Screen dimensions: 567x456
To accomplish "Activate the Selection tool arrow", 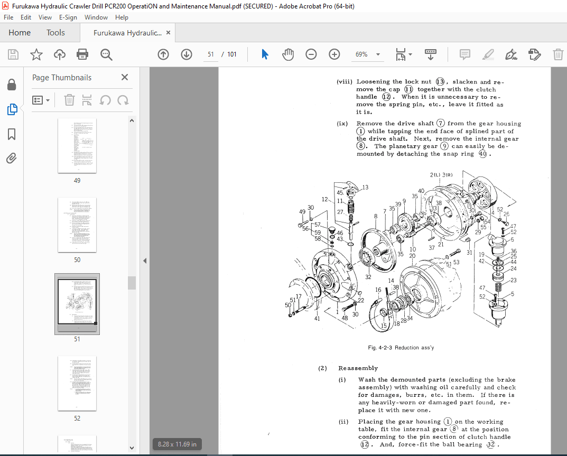I will point(265,54).
